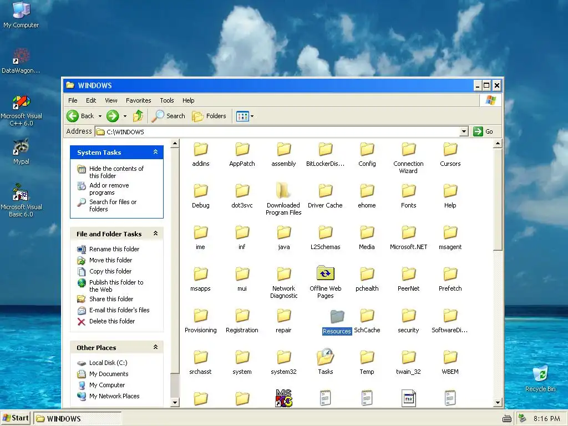This screenshot has width=568, height=426.
Task: Select the Driver Cache folder
Action: [325, 196]
